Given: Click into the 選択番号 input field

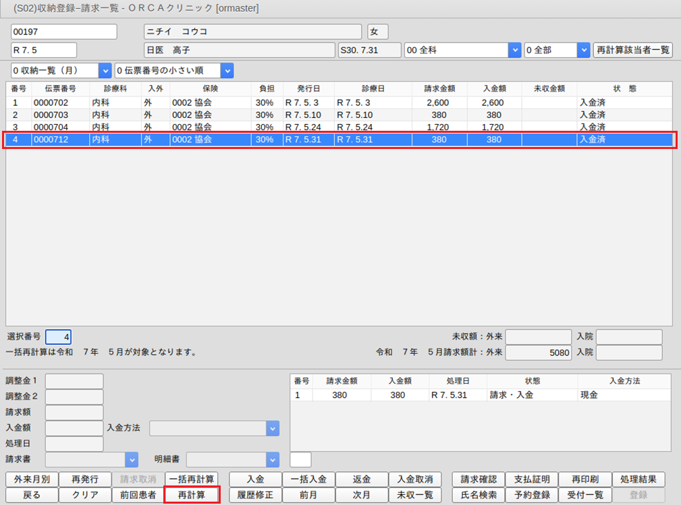Looking at the screenshot, I should click(58, 336).
